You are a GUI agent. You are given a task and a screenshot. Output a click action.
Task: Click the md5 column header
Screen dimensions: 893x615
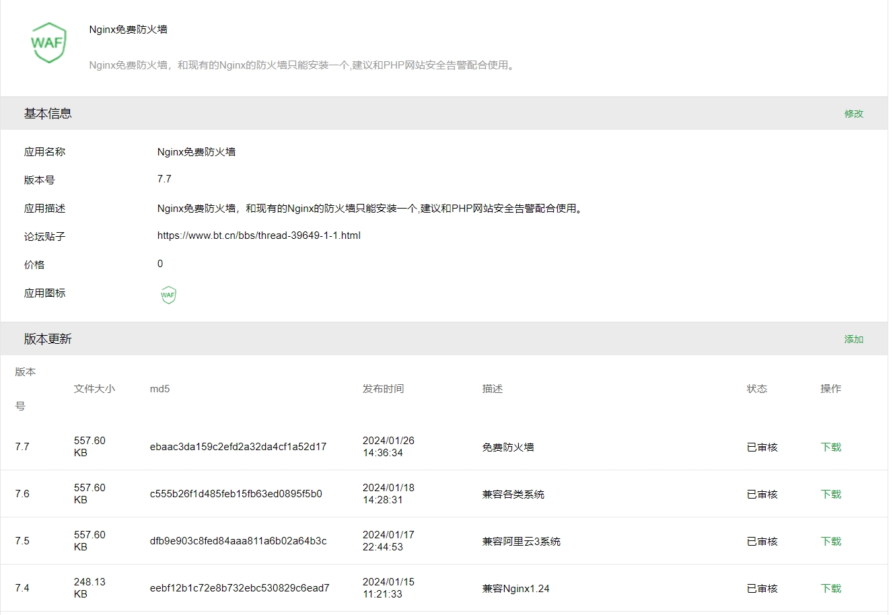[159, 389]
